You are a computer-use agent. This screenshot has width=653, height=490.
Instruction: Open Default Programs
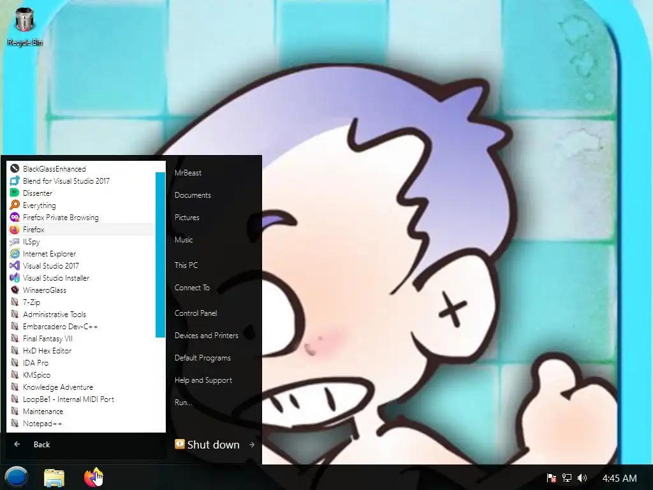pos(202,357)
